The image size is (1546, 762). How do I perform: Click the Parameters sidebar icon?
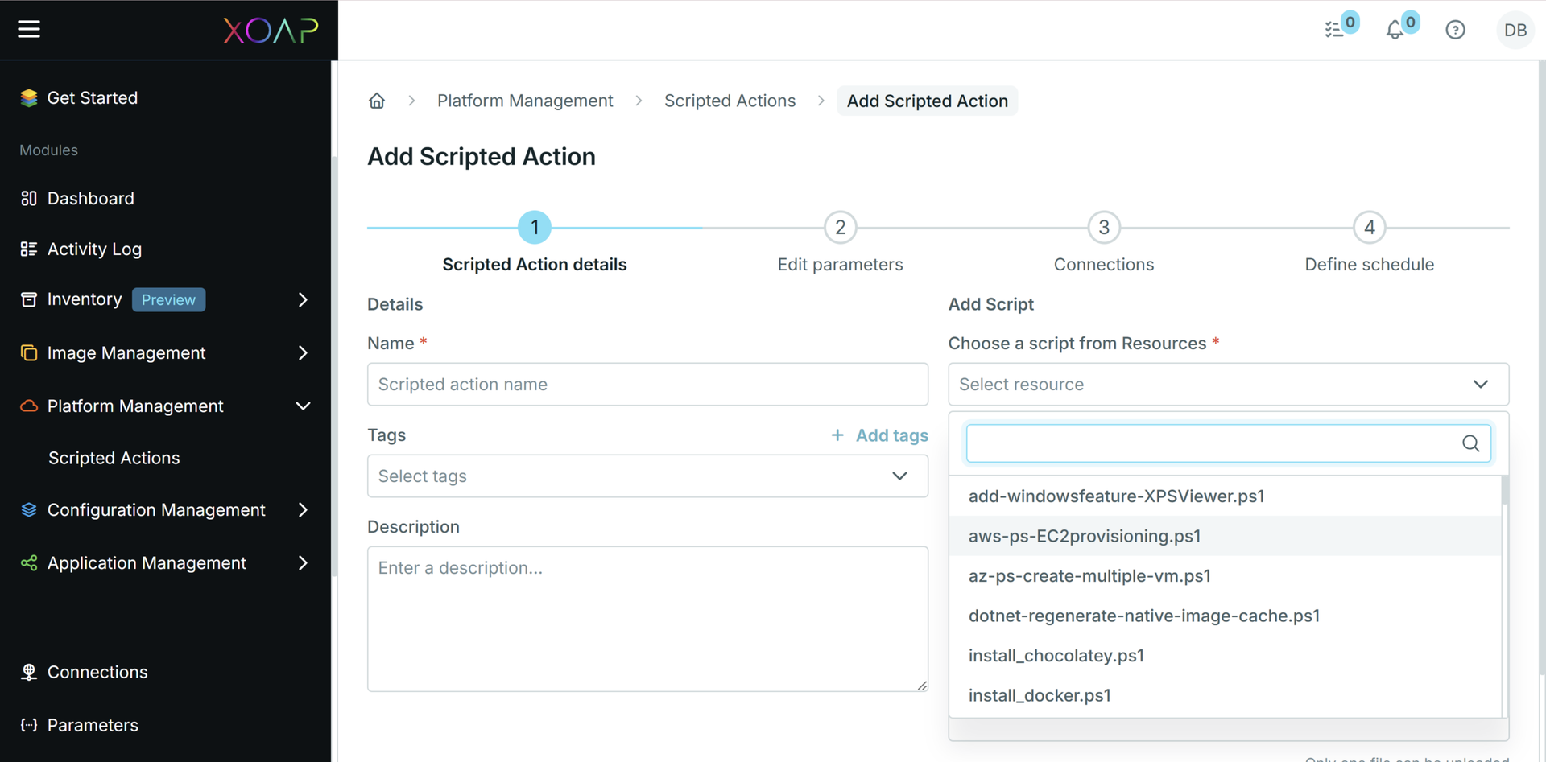pos(28,725)
